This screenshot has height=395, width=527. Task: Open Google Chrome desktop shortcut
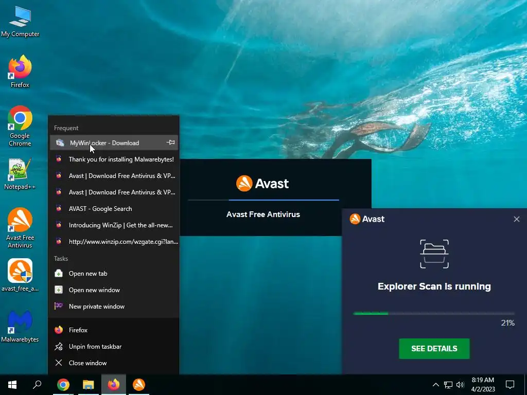tap(20, 127)
